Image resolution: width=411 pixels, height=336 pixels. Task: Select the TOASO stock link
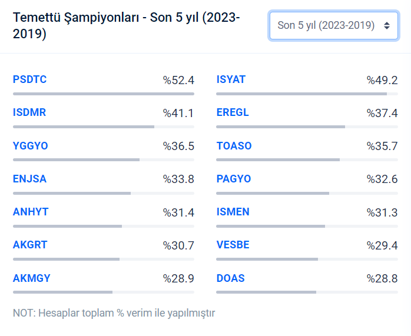tap(234, 146)
